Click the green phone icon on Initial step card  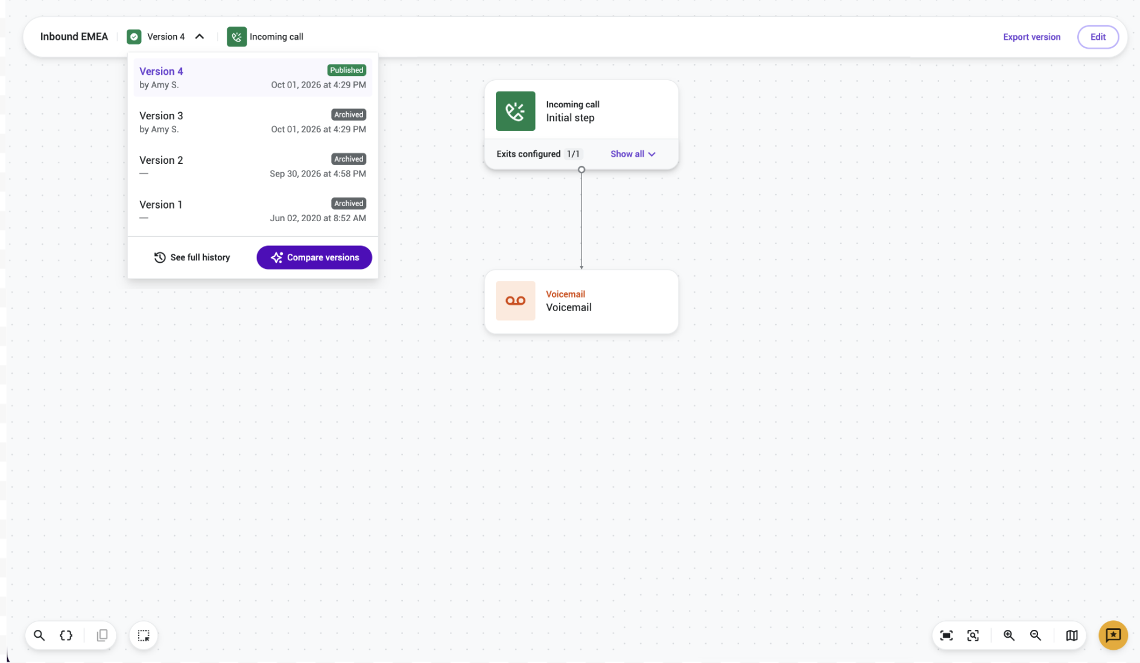coord(515,111)
